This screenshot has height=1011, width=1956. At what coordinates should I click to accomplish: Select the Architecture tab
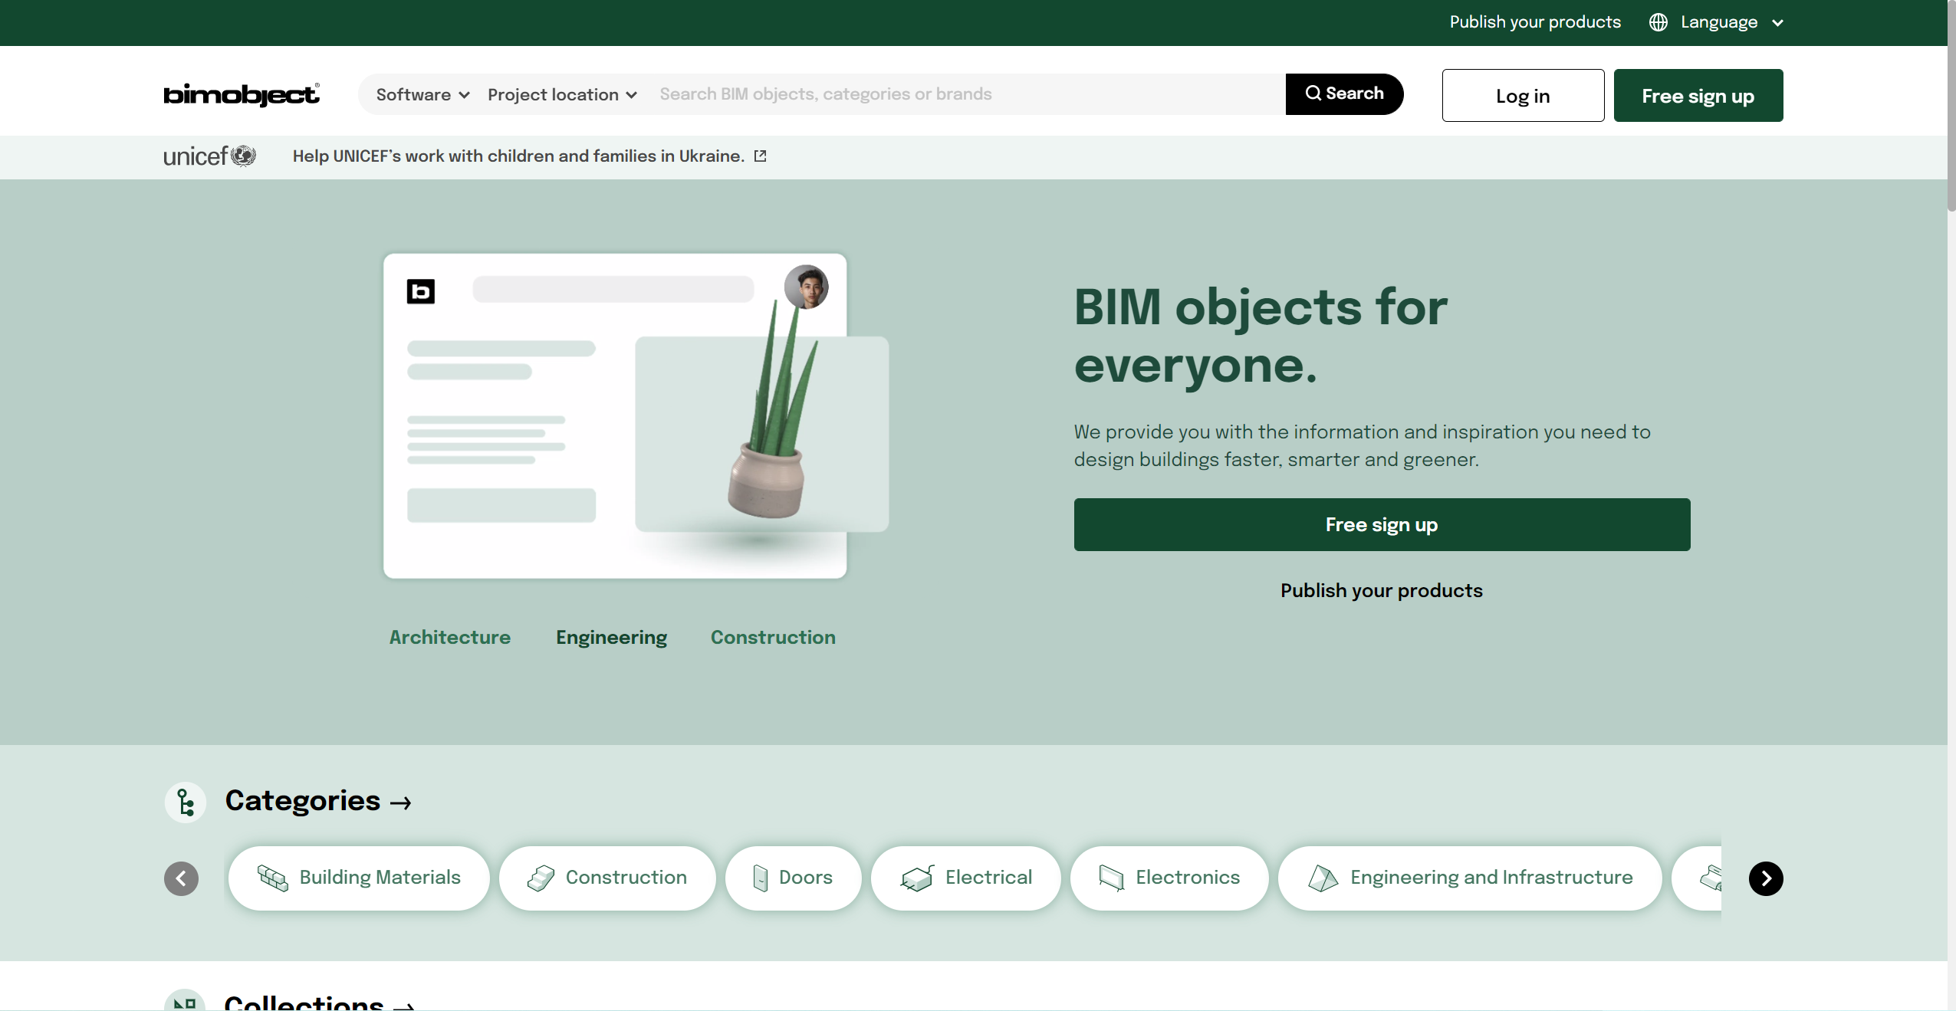click(x=450, y=637)
